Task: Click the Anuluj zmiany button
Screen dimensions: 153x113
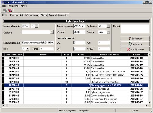Action: click(135, 49)
